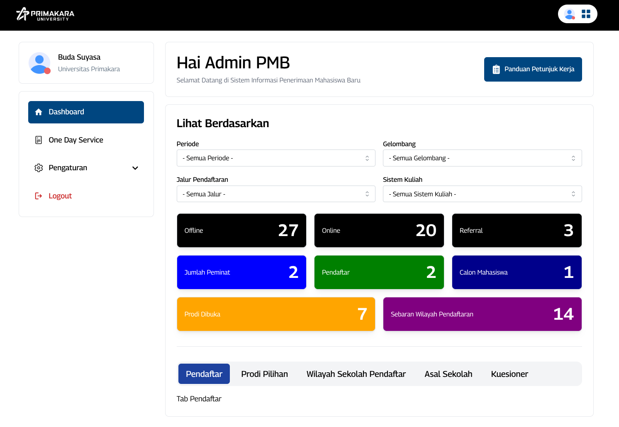Open the Periode dropdown
This screenshot has height=427, width=619.
pos(275,158)
